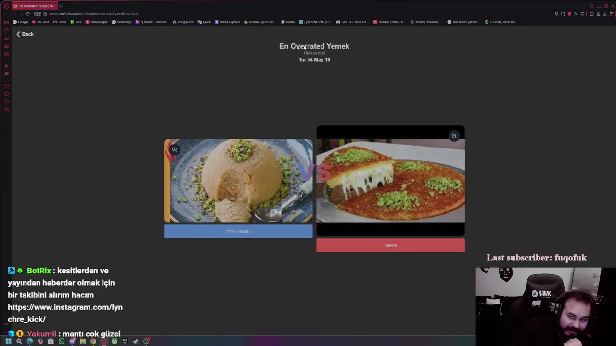
Task: Open the Google bookmark
Action: coord(21,22)
